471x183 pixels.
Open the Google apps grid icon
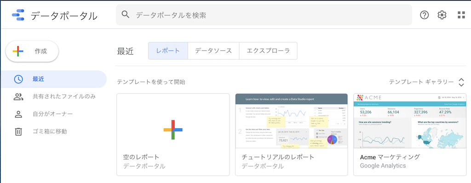pos(461,15)
